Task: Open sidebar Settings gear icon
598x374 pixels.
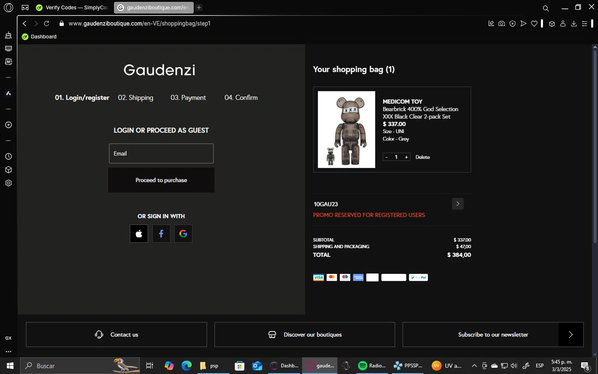Action: 8,183
